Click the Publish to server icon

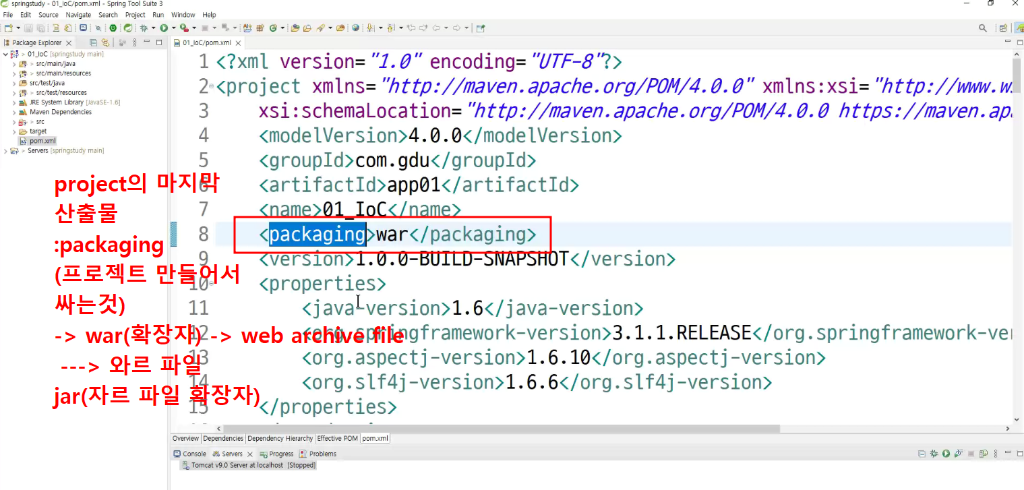pos(984,454)
